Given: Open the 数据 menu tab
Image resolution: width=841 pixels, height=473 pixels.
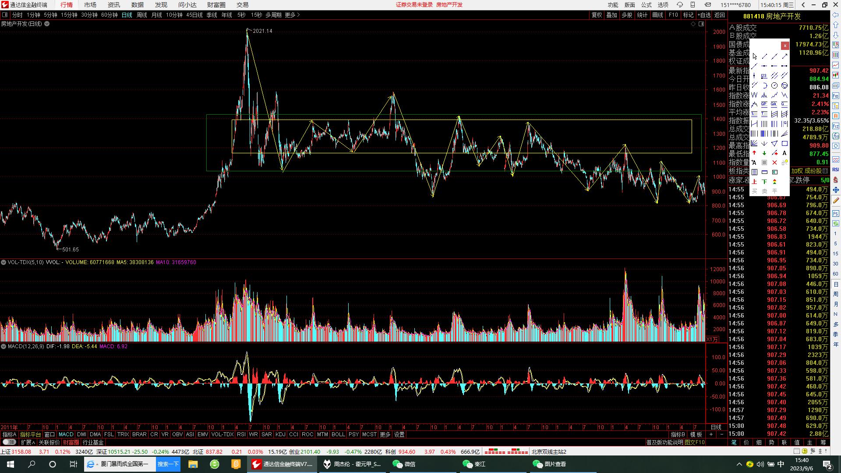Looking at the screenshot, I should click(138, 5).
